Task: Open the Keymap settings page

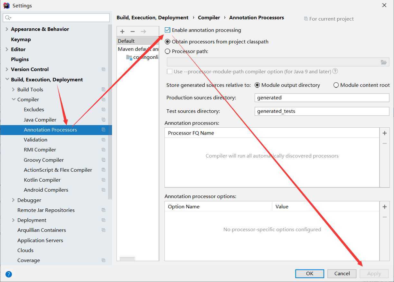Action: tap(21, 40)
